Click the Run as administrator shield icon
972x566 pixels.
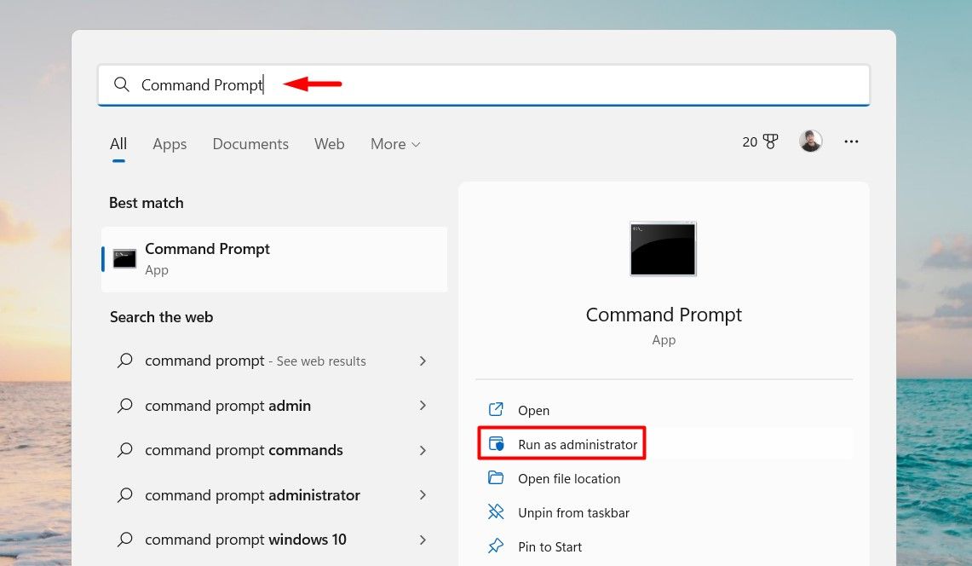[496, 443]
